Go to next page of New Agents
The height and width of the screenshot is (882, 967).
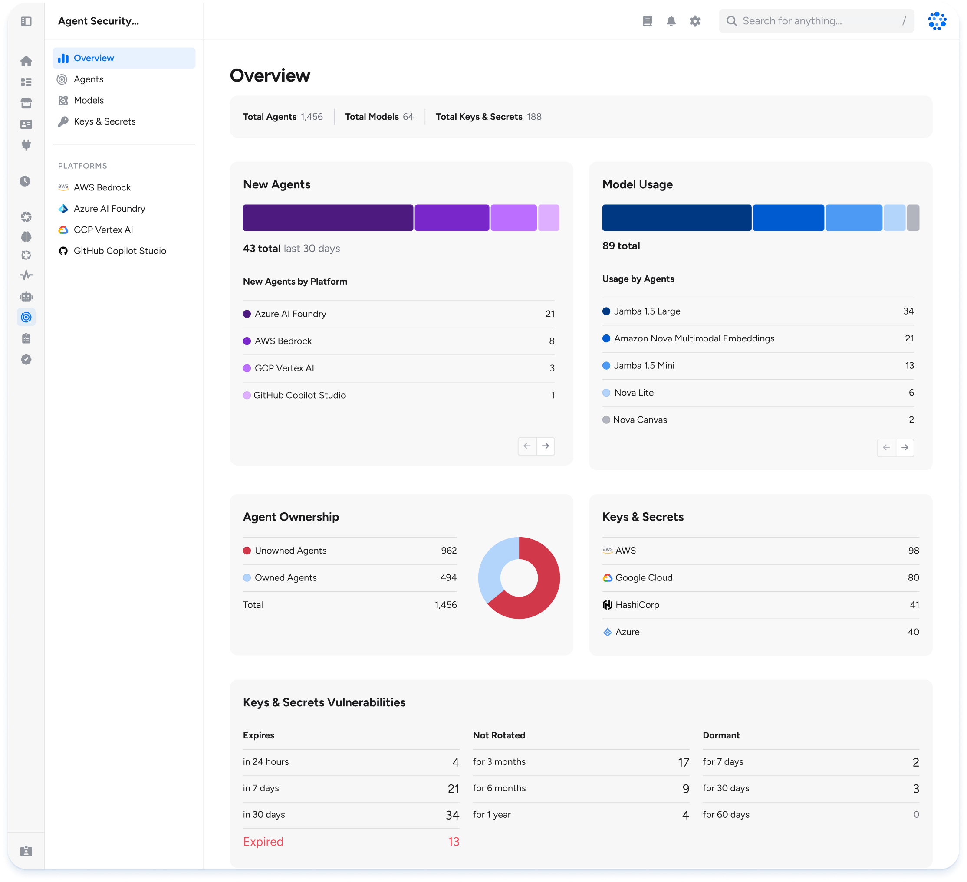[546, 446]
